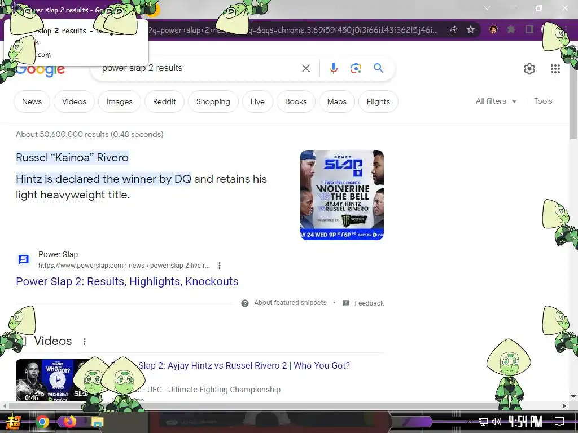Toggle the Chrome side panel icon
578x433 pixels.
tap(529, 29)
